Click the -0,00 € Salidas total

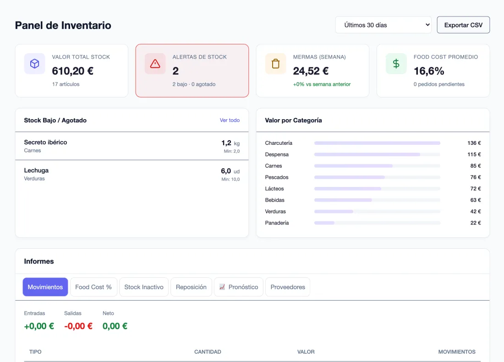click(x=78, y=326)
